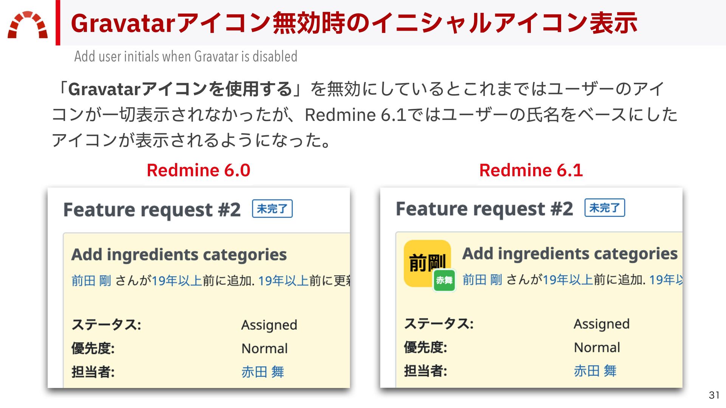Click the Redmine 6.0 red label
Image resolution: width=726 pixels, height=408 pixels.
coord(198,170)
